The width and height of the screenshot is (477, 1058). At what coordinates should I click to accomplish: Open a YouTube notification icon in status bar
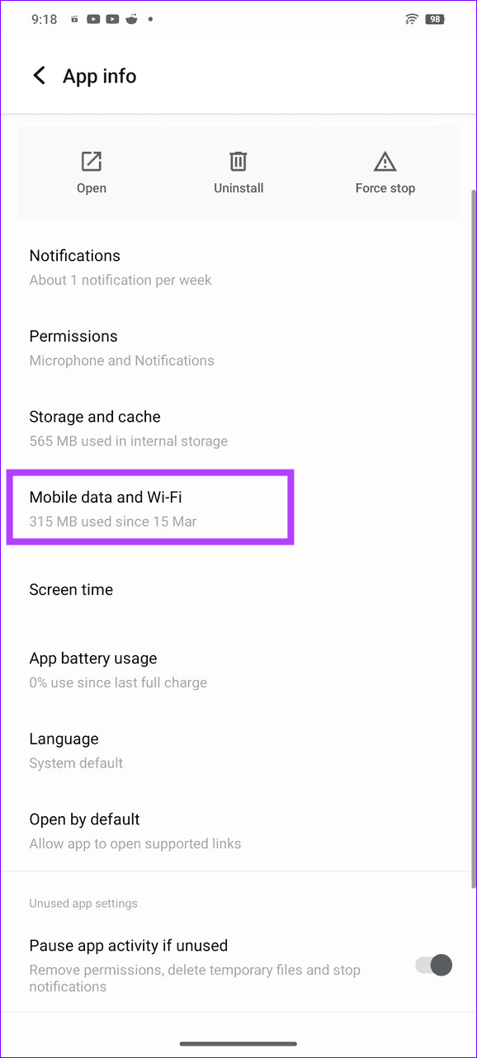pos(93,18)
